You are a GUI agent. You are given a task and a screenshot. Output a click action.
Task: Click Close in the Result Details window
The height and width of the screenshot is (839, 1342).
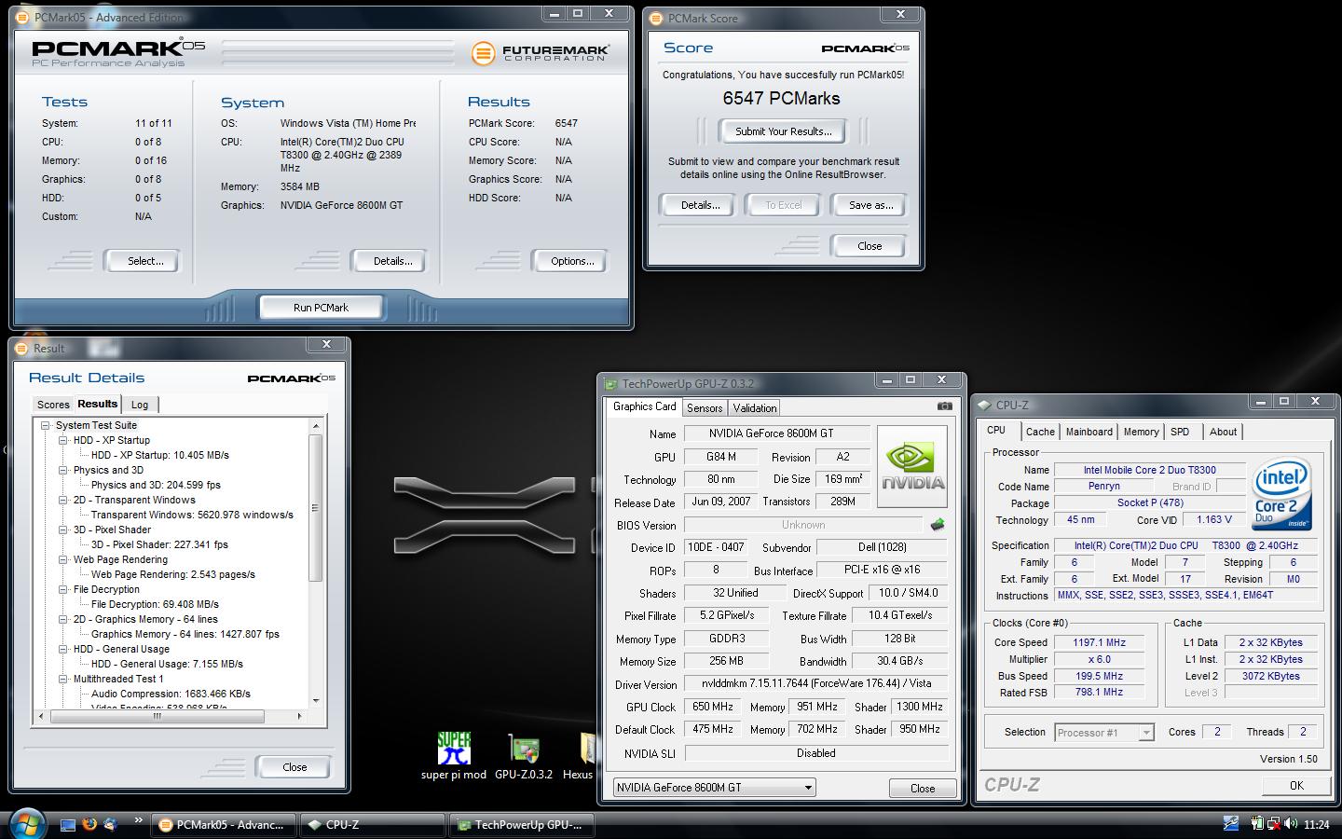click(294, 767)
